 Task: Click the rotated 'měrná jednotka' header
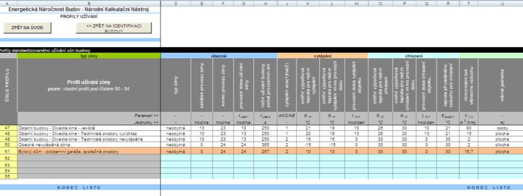(x=502, y=85)
